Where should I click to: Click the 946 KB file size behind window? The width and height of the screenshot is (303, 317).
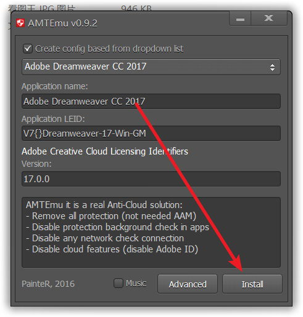(x=136, y=8)
